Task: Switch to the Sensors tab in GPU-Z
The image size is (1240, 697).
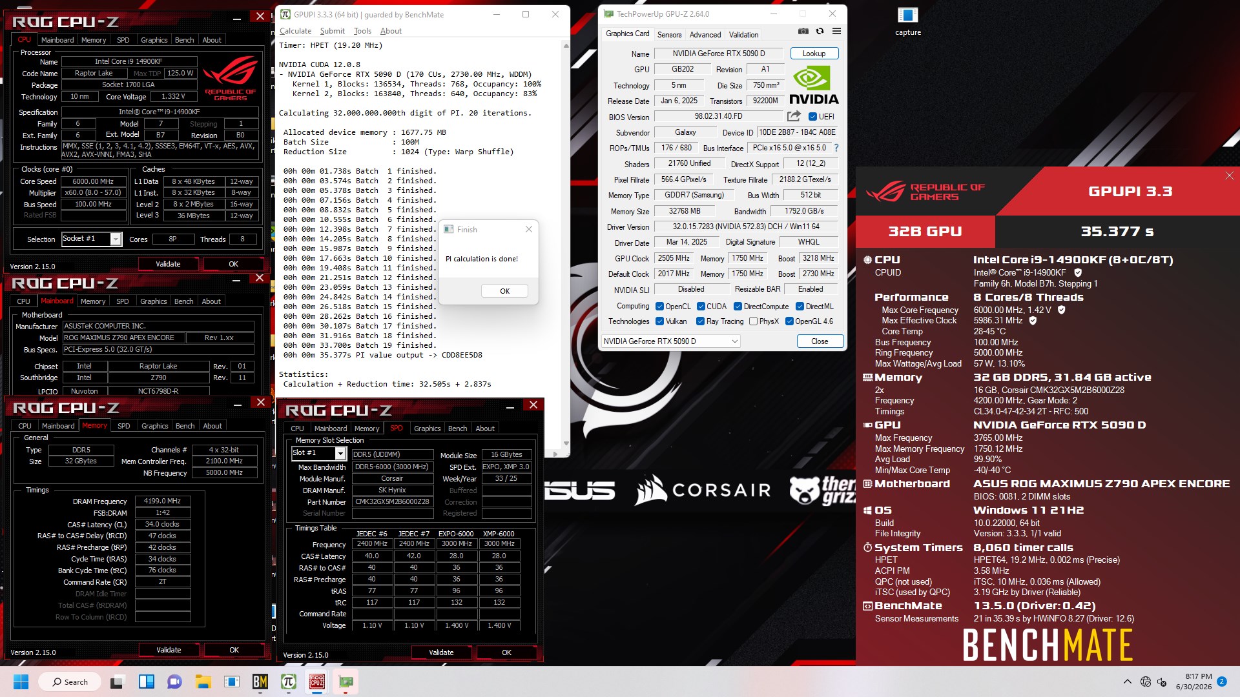Action: pos(669,35)
